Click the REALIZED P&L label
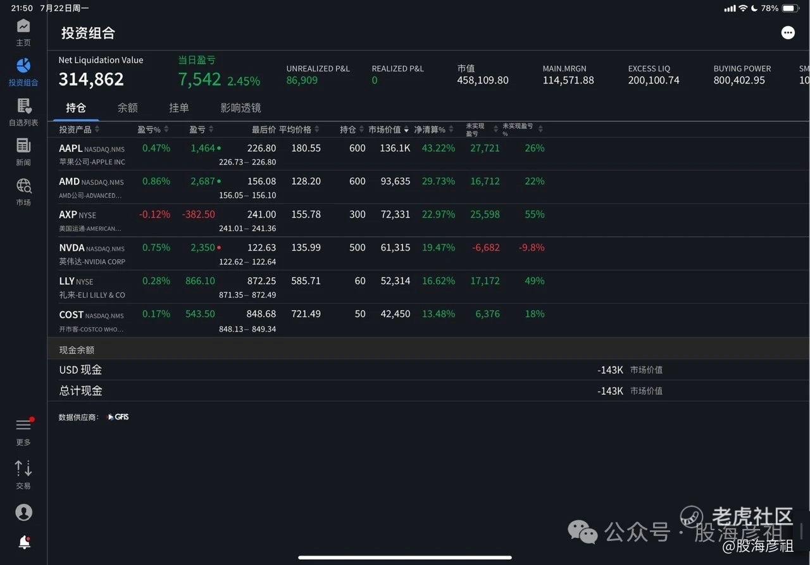The width and height of the screenshot is (810, 565). click(x=397, y=68)
